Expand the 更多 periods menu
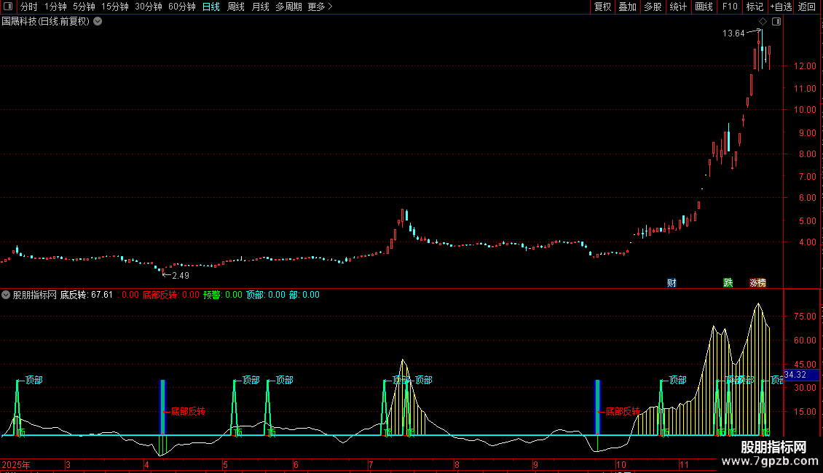The image size is (823, 473). [x=320, y=7]
